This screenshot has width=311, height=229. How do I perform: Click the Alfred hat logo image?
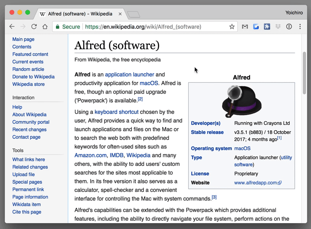pos(242,101)
